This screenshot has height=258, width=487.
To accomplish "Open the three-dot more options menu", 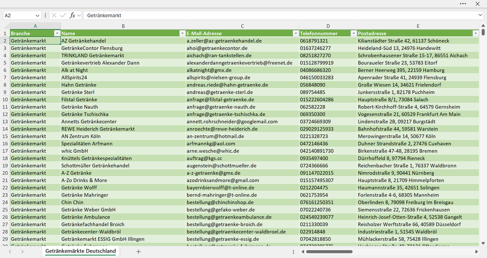I will pos(463,4).
